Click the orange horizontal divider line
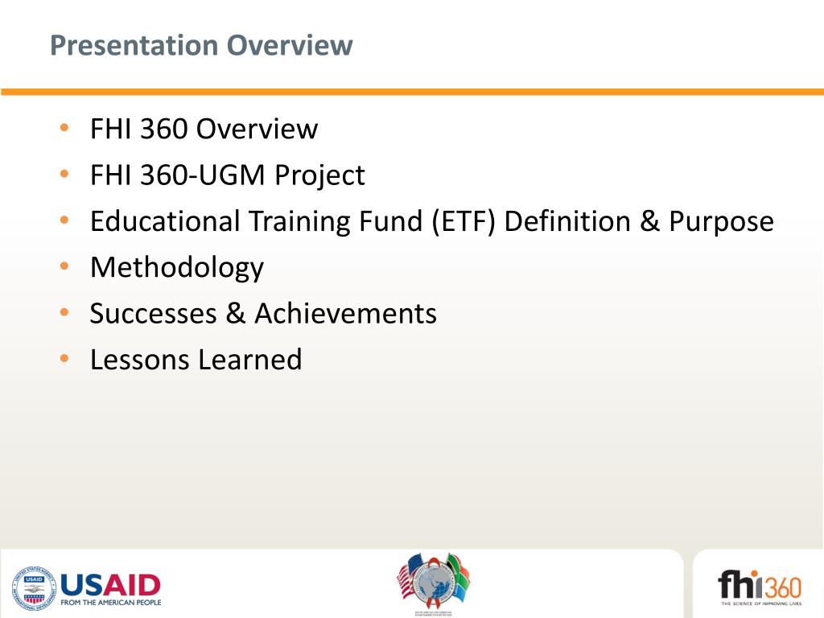 (x=412, y=93)
